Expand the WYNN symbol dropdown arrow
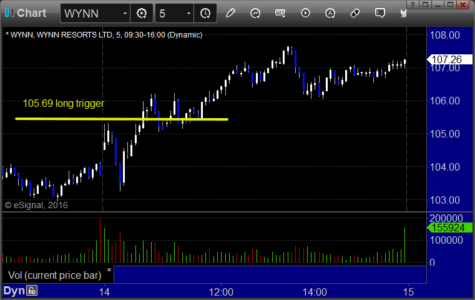The height and width of the screenshot is (300, 475). tap(125, 13)
